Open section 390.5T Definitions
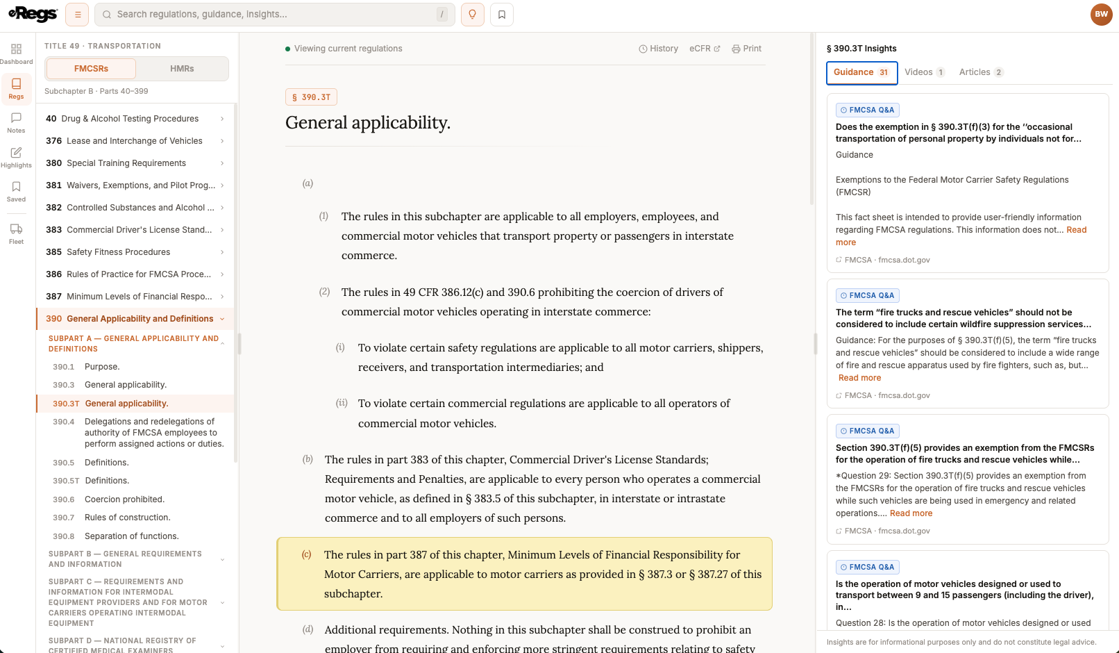The image size is (1119, 653). pyautogui.click(x=135, y=481)
